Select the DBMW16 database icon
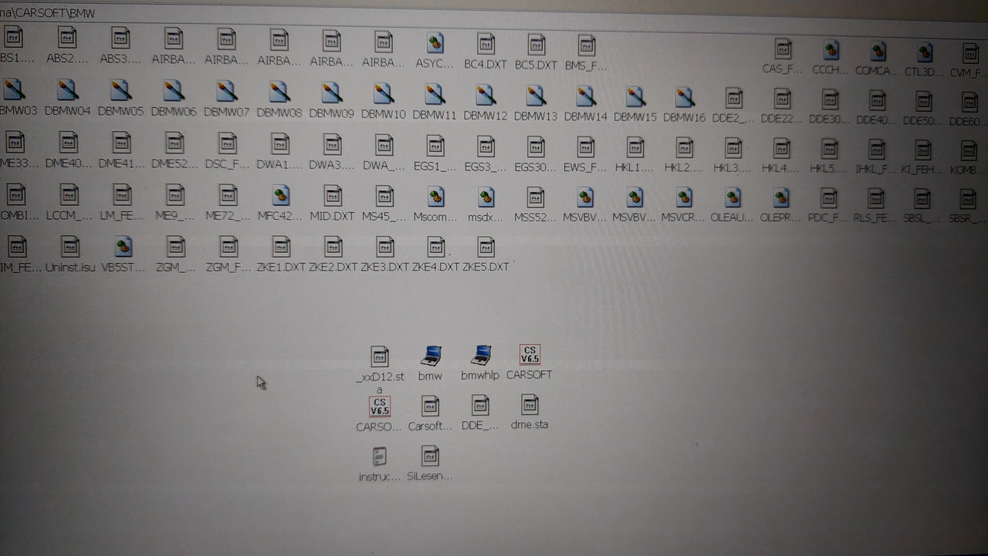Screen dimensions: 988x556 [685, 97]
